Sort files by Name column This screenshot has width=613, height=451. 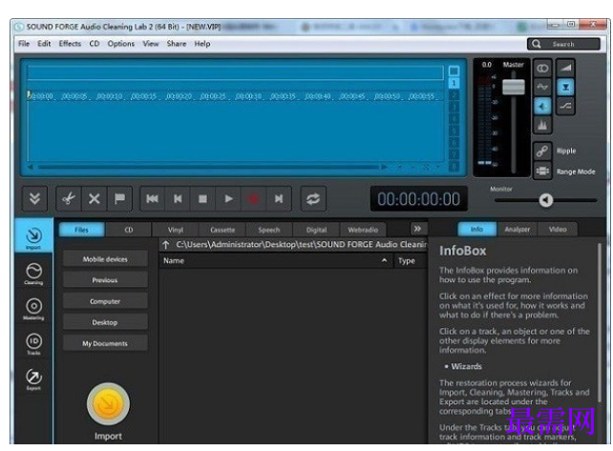pyautogui.click(x=276, y=260)
